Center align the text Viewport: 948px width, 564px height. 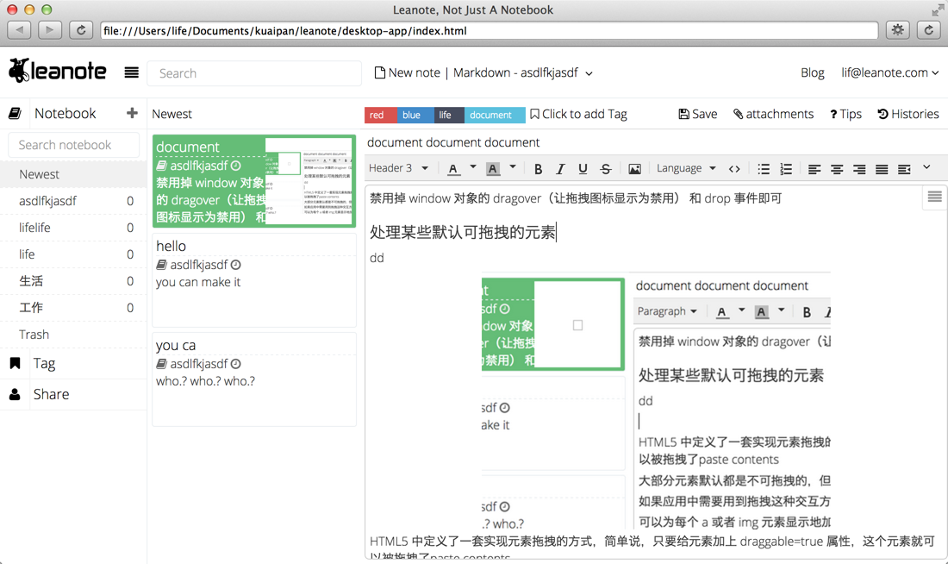click(x=837, y=169)
